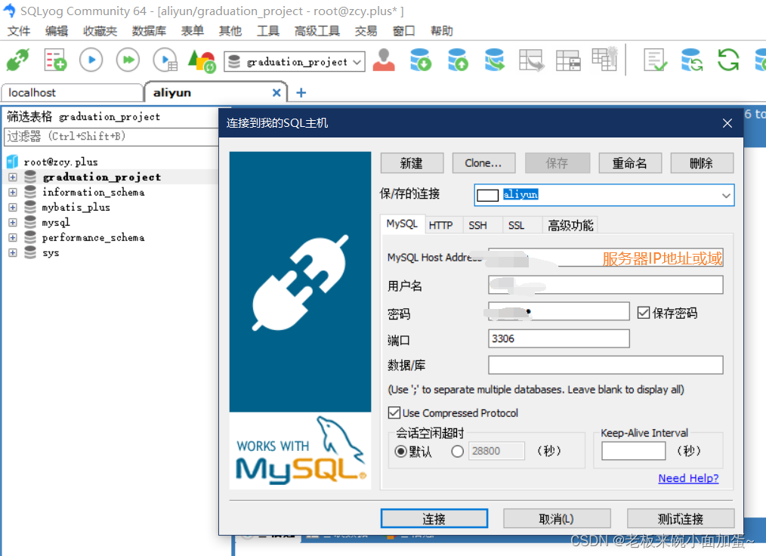Image resolution: width=766 pixels, height=556 pixels.
Task: Click the 数据/库 input field
Action: tap(606, 365)
